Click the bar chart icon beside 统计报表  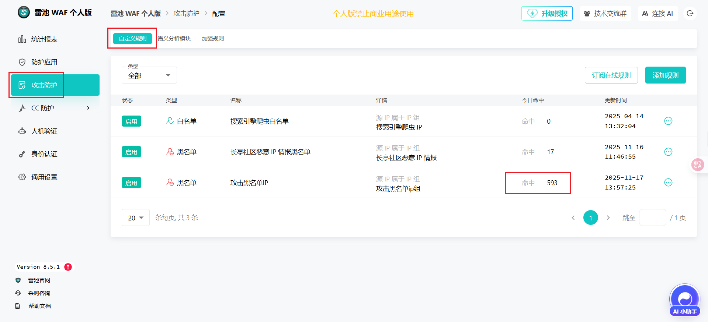(x=22, y=39)
